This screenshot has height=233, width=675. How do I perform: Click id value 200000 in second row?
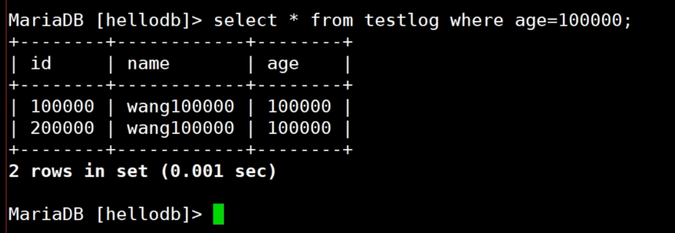(x=62, y=128)
